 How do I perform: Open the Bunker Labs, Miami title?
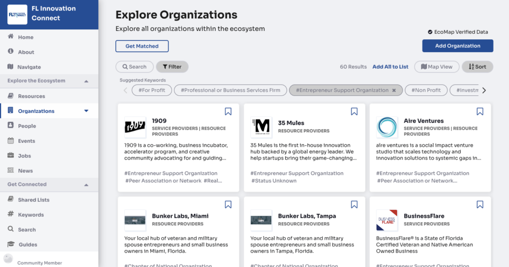[x=180, y=216]
